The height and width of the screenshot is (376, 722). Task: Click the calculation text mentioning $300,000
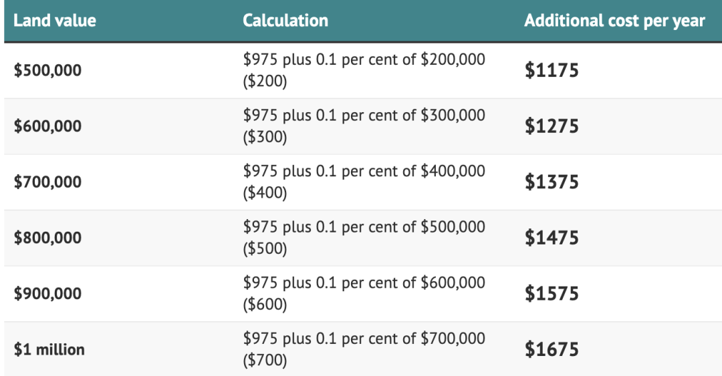[x=364, y=126]
